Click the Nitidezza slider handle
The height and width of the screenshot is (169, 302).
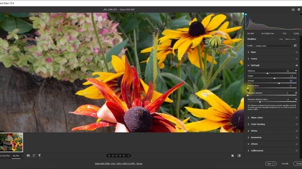(x=268, y=73)
